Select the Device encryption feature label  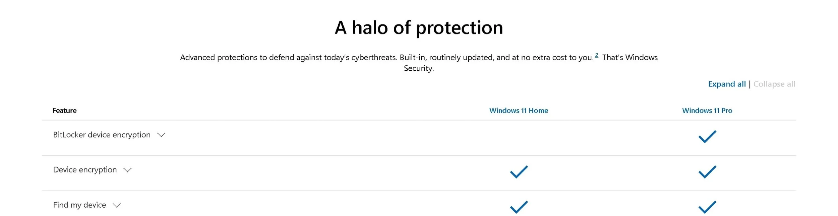pyautogui.click(x=85, y=170)
